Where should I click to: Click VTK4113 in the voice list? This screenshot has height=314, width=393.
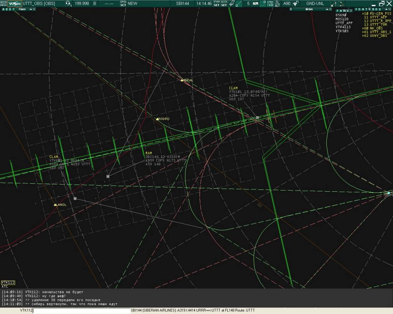(343, 27)
